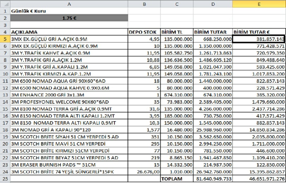This screenshot has width=286, height=183.
Task: Select column B header
Action: tap(144, 4)
